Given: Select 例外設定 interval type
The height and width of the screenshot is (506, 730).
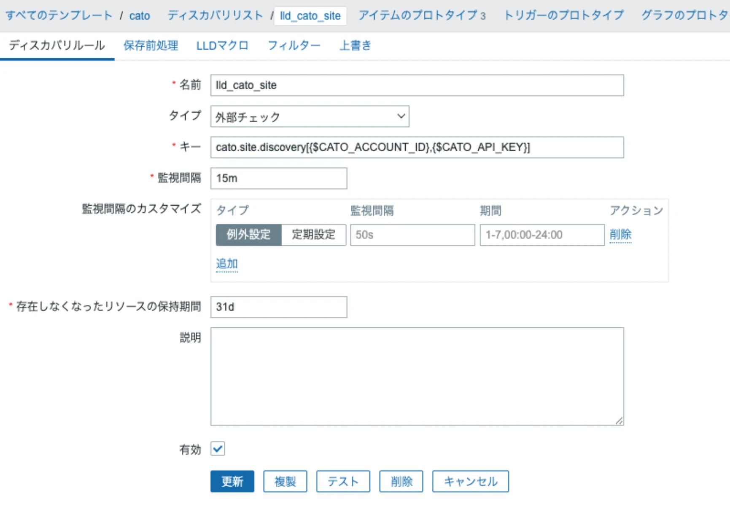Looking at the screenshot, I should coord(248,235).
